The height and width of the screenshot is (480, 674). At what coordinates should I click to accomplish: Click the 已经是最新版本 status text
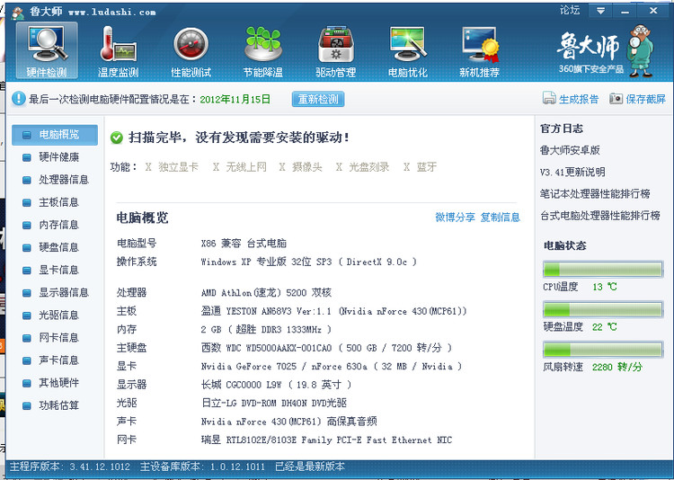pos(310,467)
